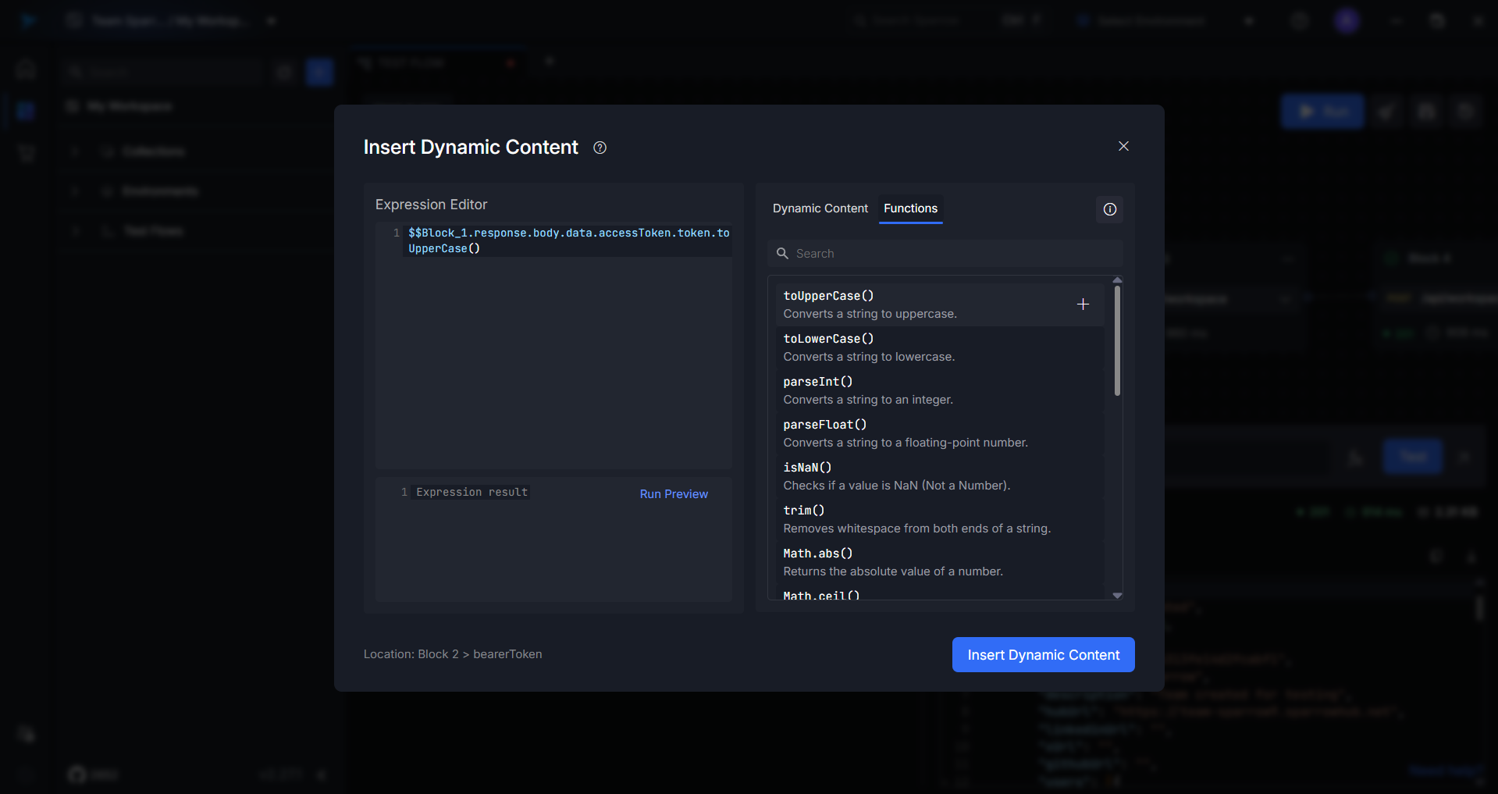
Task: Pick the trim() function
Action: 939,519
